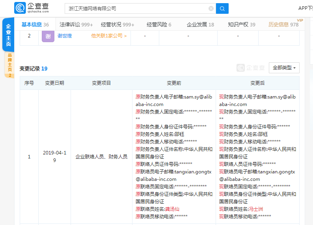Switch to 经营风险 tab
313x225 pixels.
click(159, 24)
